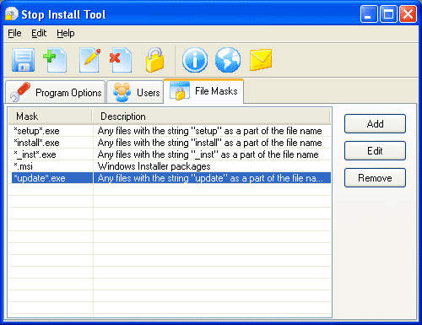
Task: Click the globe website icon
Action: 228,60
